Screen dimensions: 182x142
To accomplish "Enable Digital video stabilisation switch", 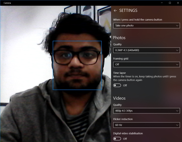I will point(117,139).
